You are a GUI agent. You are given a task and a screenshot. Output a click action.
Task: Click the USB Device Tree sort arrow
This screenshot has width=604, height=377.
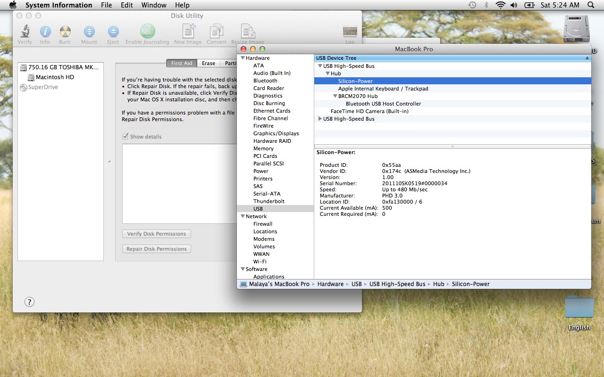click(x=587, y=58)
